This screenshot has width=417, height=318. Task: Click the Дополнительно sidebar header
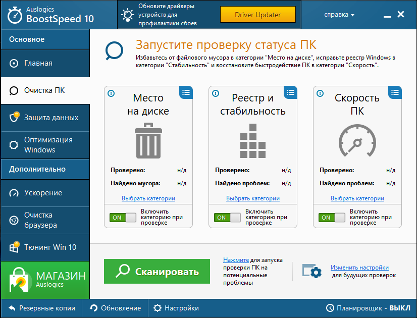click(45, 169)
